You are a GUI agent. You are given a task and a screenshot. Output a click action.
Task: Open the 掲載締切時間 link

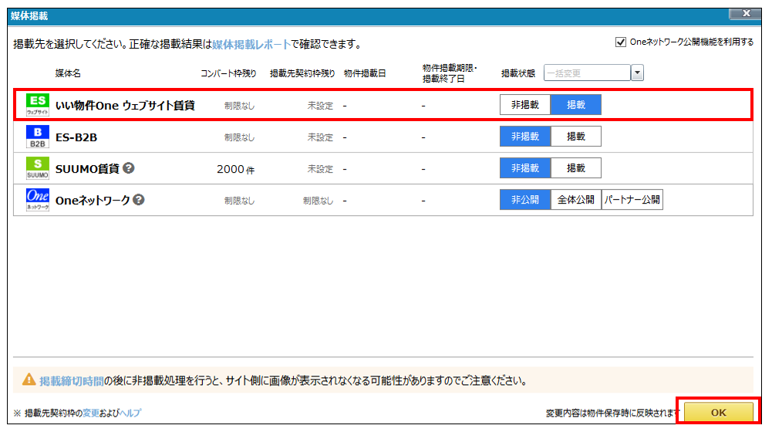pos(72,380)
